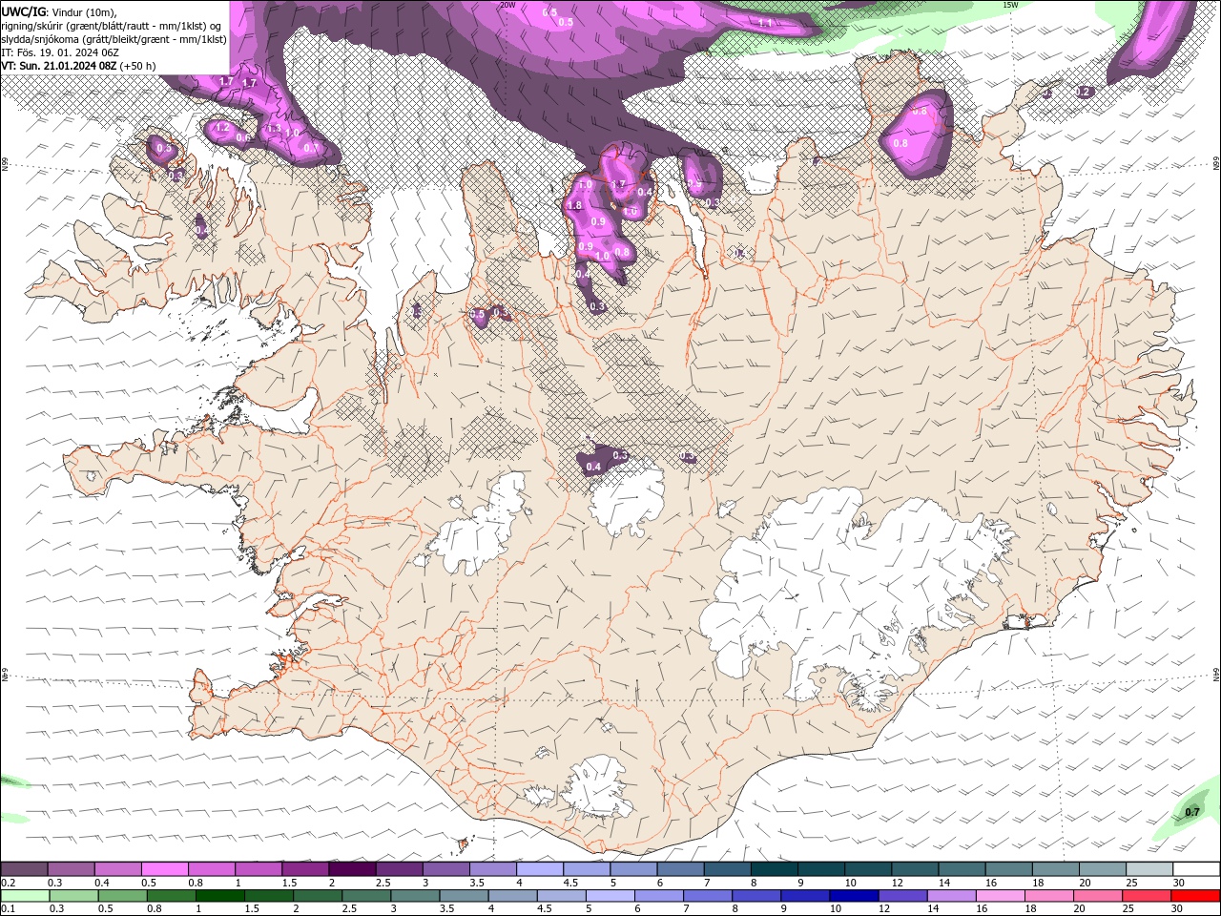Screen dimensions: 1221x916
Task: Choose the lower scale swatch starting at 25
Action: click(1146, 896)
